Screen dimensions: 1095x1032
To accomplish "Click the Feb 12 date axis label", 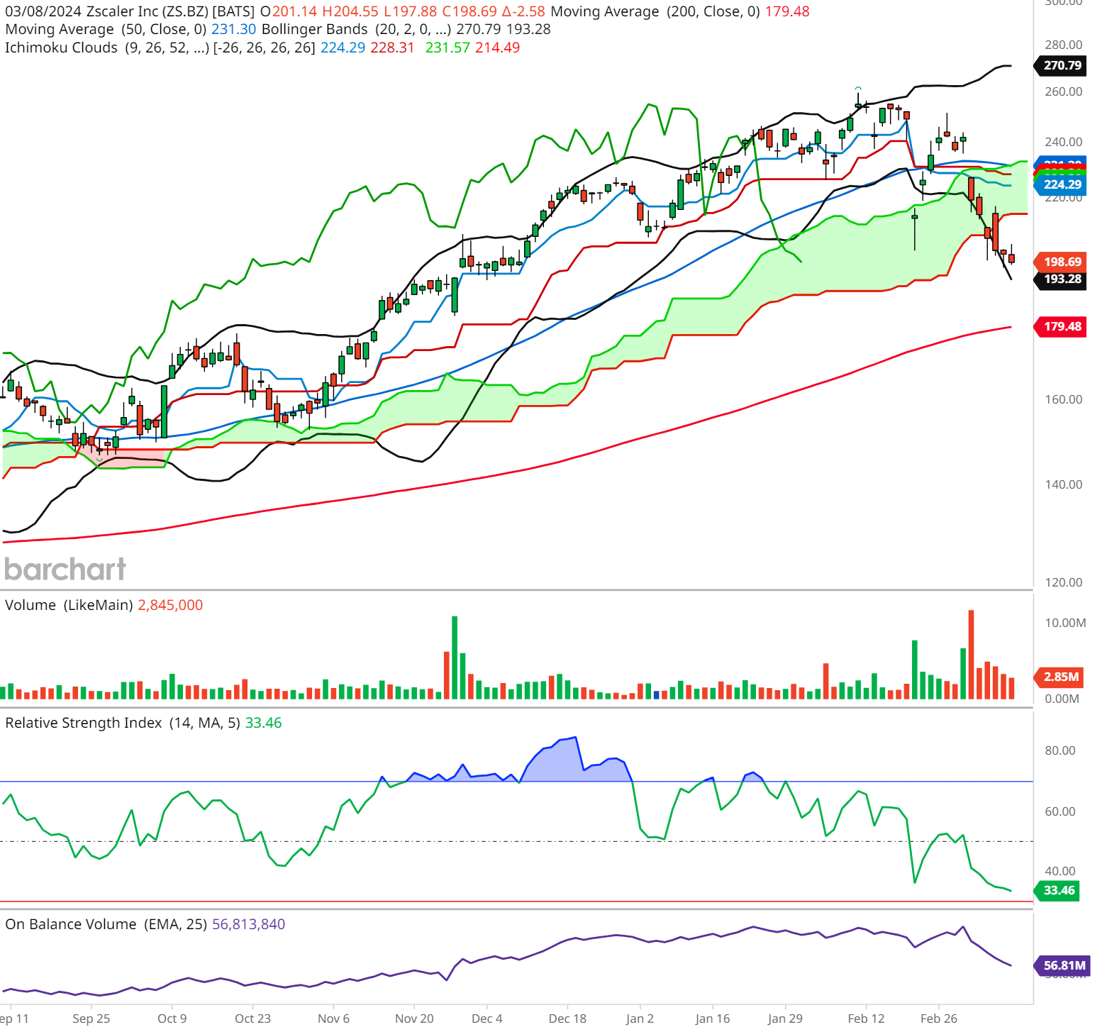I will pyautogui.click(x=867, y=1019).
